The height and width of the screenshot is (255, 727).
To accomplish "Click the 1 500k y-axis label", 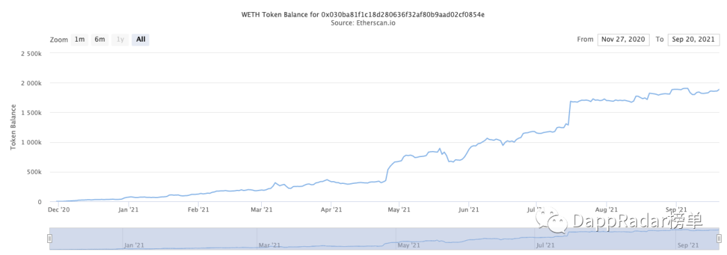I will pyautogui.click(x=32, y=113).
